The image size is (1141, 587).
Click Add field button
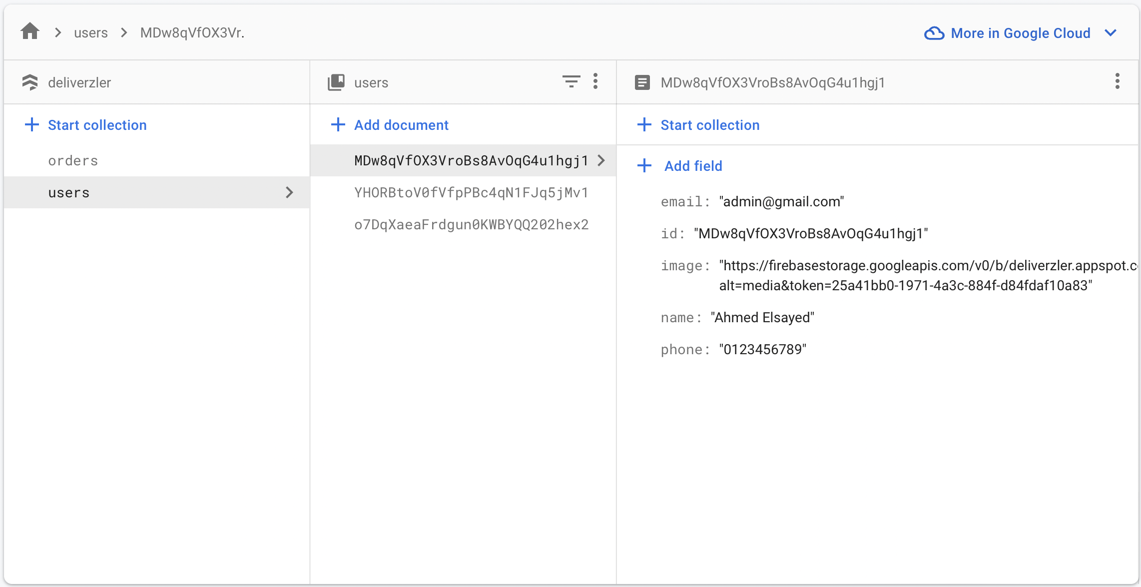point(680,166)
